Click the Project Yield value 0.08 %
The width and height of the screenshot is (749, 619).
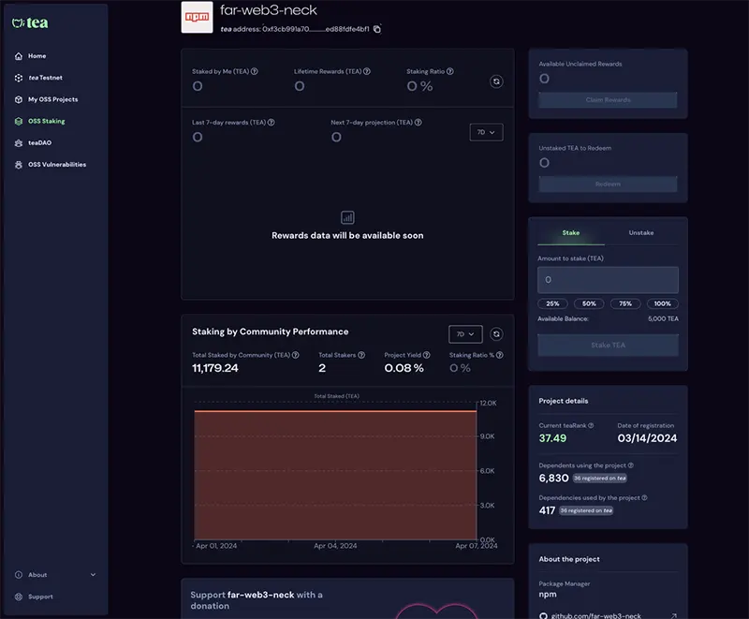click(x=404, y=368)
